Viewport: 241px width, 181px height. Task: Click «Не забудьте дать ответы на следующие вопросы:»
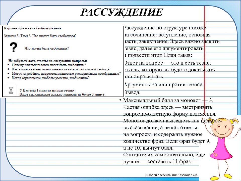[x=48, y=61]
